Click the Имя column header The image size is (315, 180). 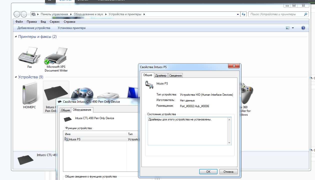click(95, 134)
